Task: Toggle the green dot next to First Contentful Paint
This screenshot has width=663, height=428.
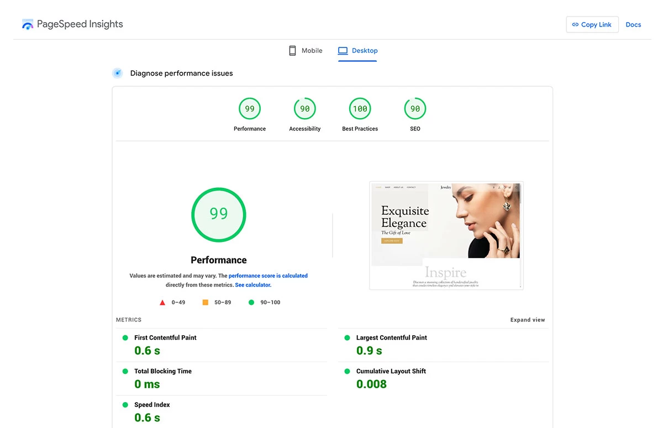Action: coord(125,337)
